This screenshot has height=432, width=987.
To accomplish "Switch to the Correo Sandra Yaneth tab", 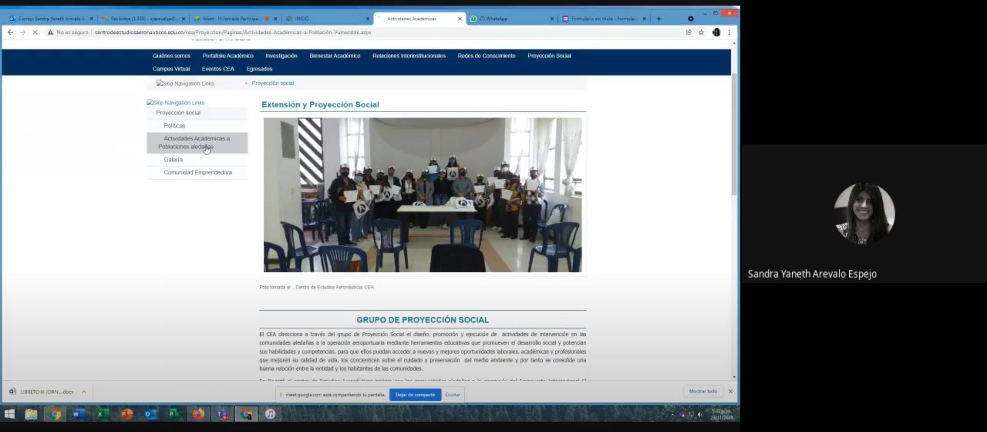I will [51, 18].
